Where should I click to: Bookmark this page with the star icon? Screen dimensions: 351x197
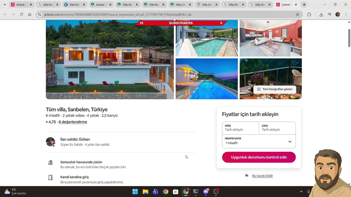[298, 15]
